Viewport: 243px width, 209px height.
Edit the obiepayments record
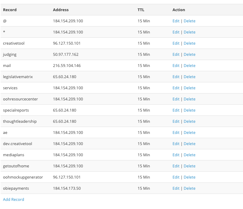pyautogui.click(x=176, y=188)
